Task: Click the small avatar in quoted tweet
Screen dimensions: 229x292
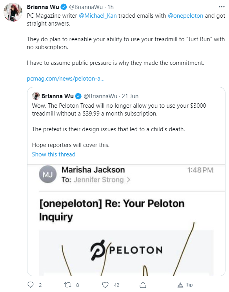Action: (x=36, y=96)
